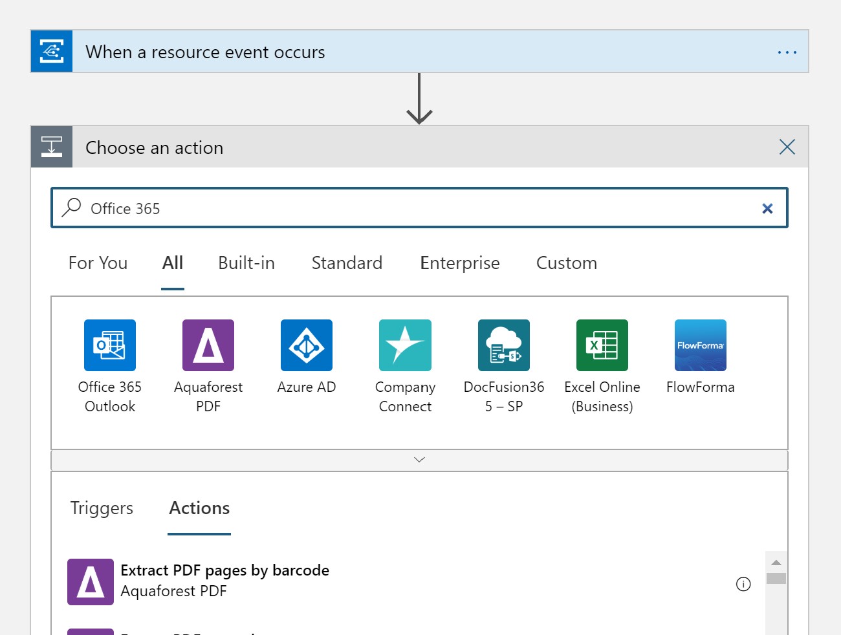Screen dimensions: 841x635
Task: Choose the Aquaforest PDF connector icon
Action: 208,345
